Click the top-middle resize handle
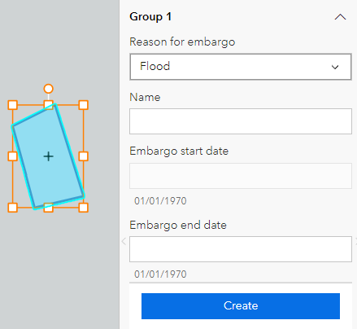This screenshot has height=329, width=357. point(48,105)
